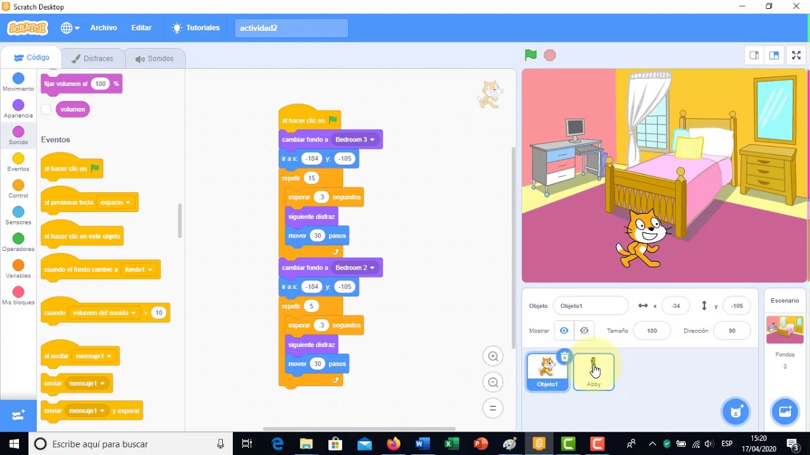The image size is (810, 455).
Task: Open the Bedroom 3 backdrop dropdown
Action: coord(354,139)
